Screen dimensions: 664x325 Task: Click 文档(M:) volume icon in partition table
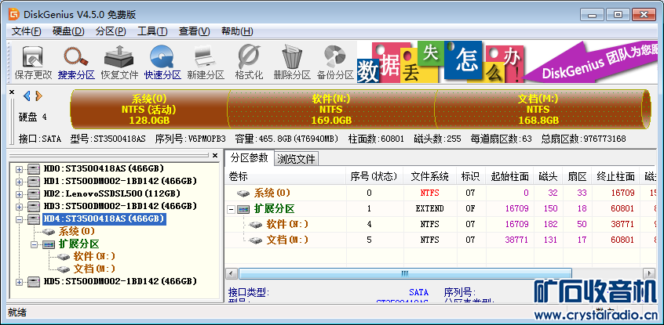[256, 240]
